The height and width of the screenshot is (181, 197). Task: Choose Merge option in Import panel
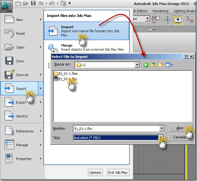pos(87,47)
